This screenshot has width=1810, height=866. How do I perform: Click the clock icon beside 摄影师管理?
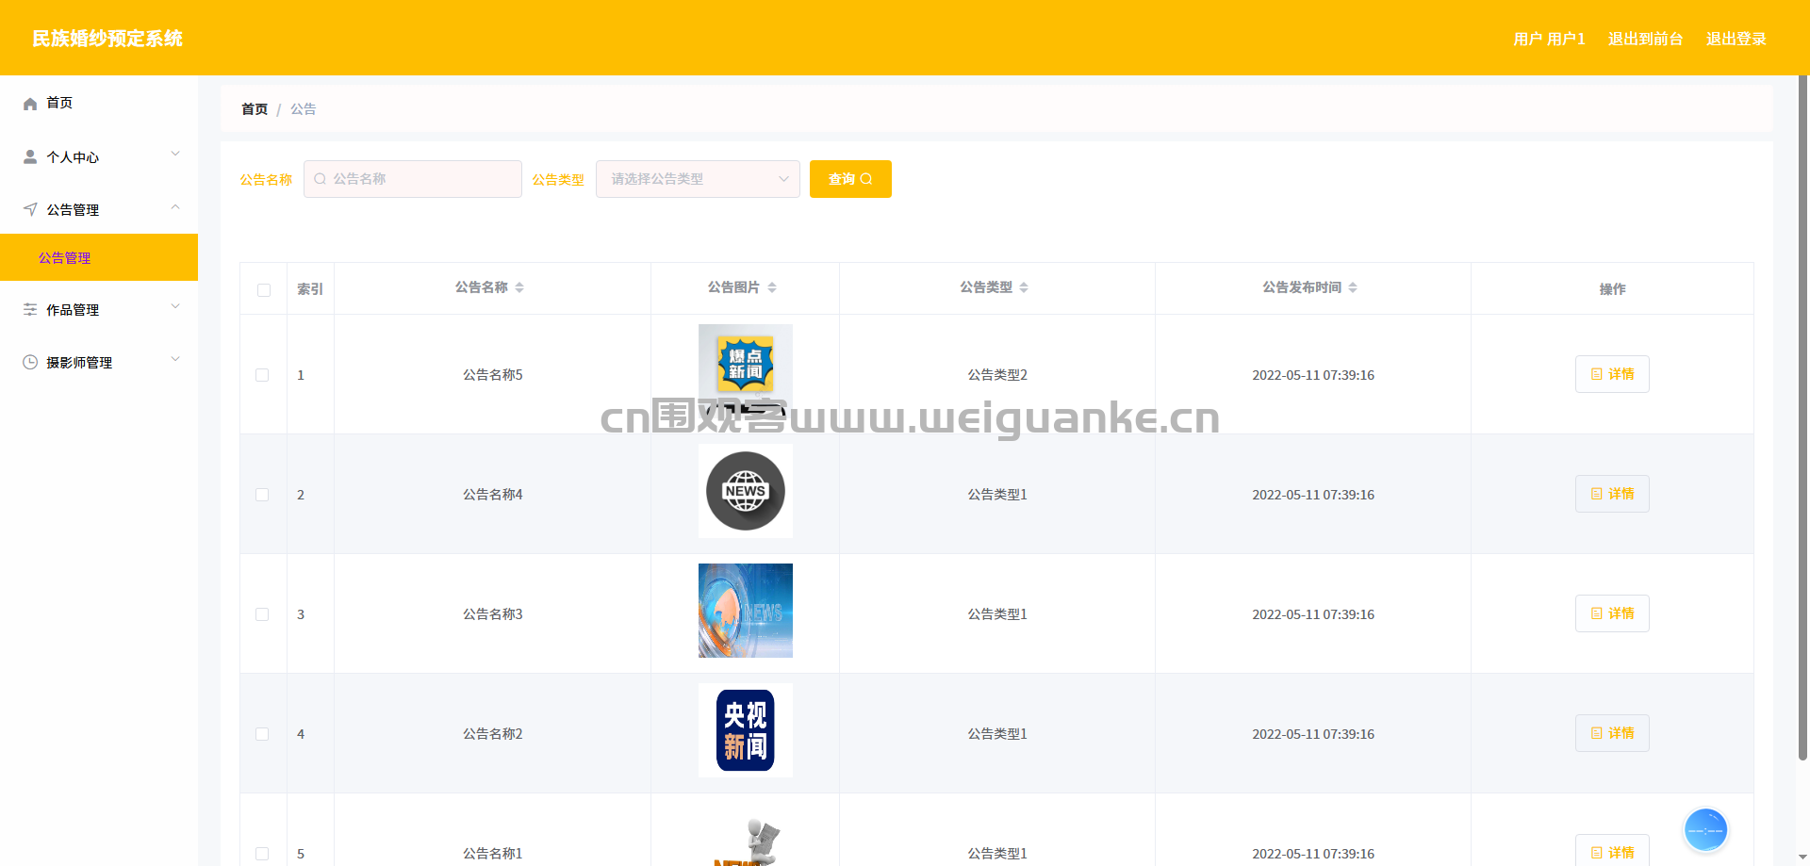coord(30,362)
